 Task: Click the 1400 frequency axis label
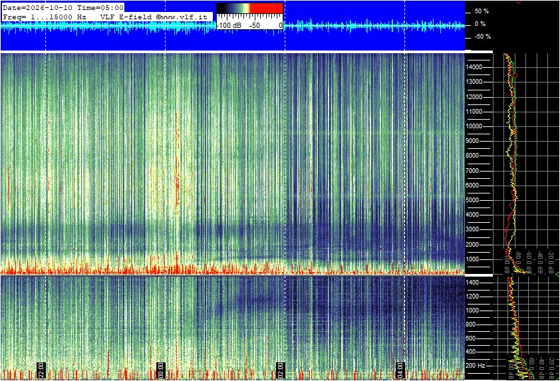click(472, 283)
